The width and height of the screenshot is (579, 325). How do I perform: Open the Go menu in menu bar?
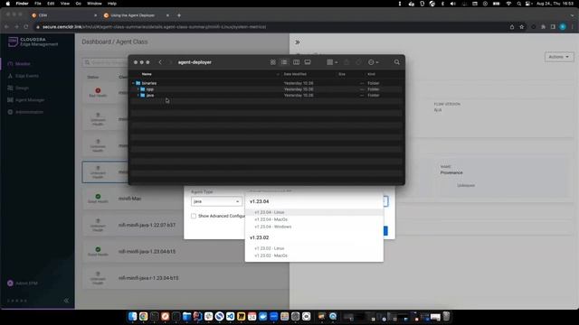79,4
